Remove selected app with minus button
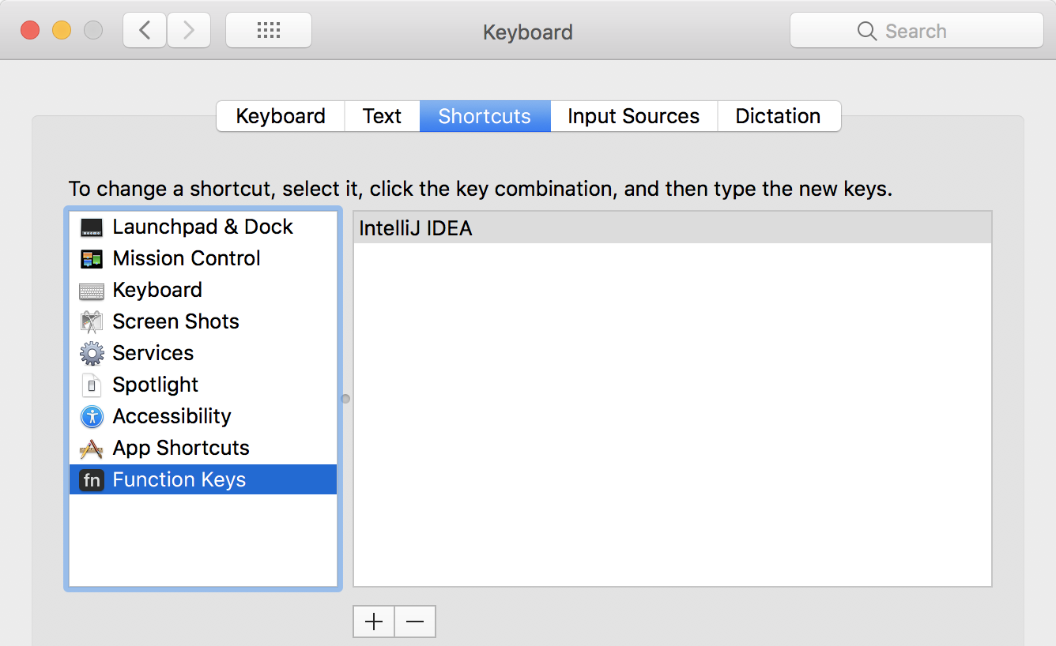Image resolution: width=1056 pixels, height=646 pixels. 415,622
